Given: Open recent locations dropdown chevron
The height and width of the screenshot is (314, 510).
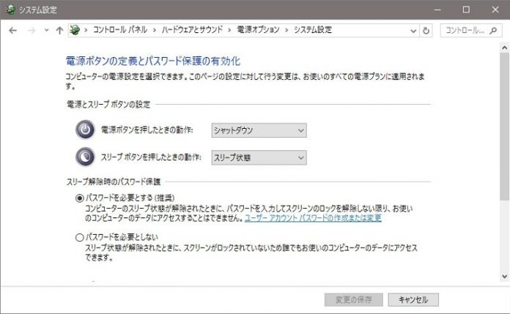Looking at the screenshot, I should (x=46, y=30).
